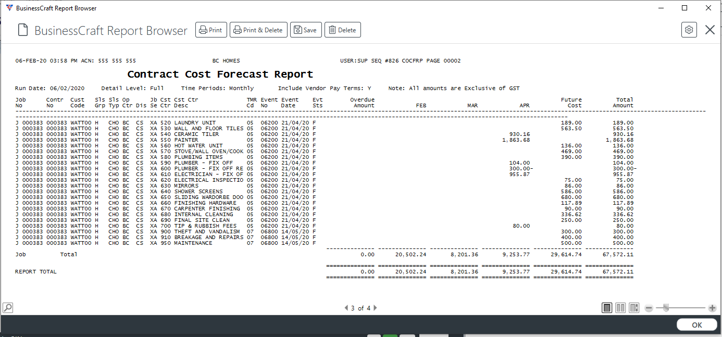Viewport: 722px width, 337px height.
Task: Select the PLUMBING ITEMS description
Action: pyautogui.click(x=198, y=157)
